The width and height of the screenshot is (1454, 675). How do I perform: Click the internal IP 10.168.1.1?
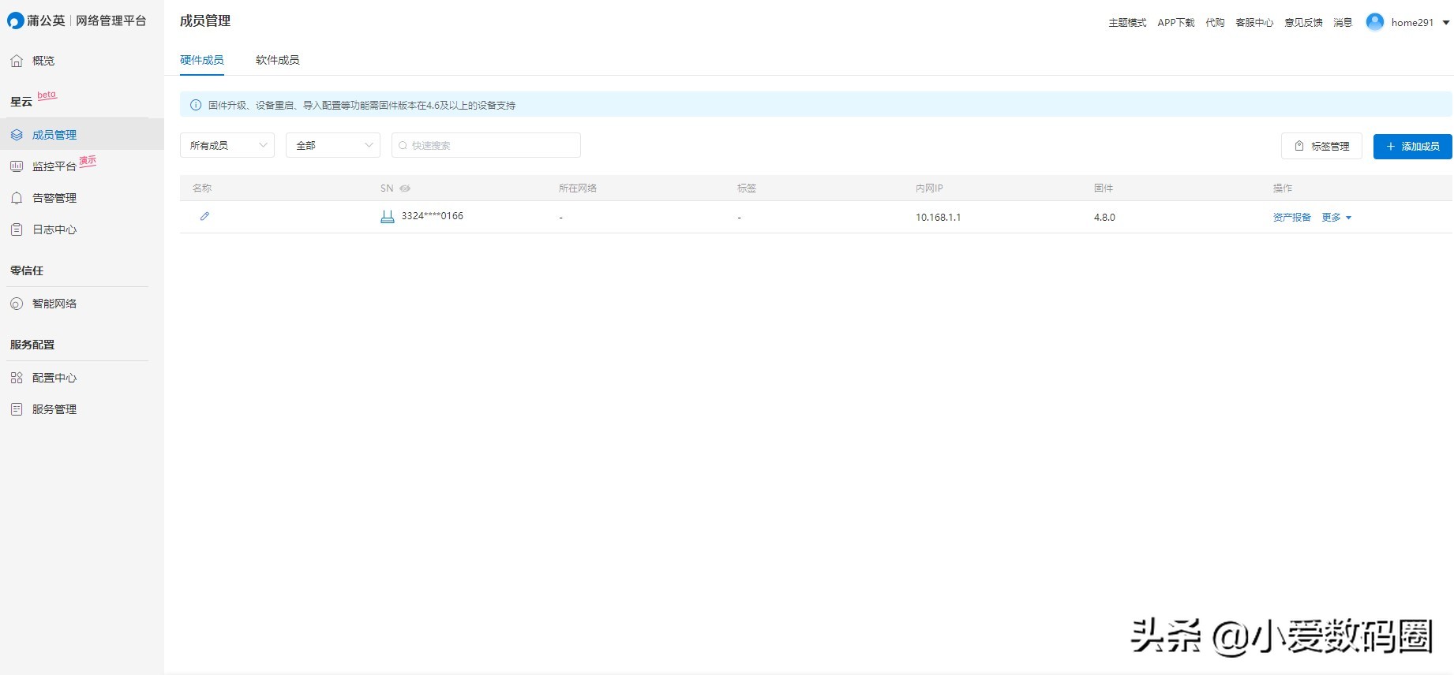point(939,218)
